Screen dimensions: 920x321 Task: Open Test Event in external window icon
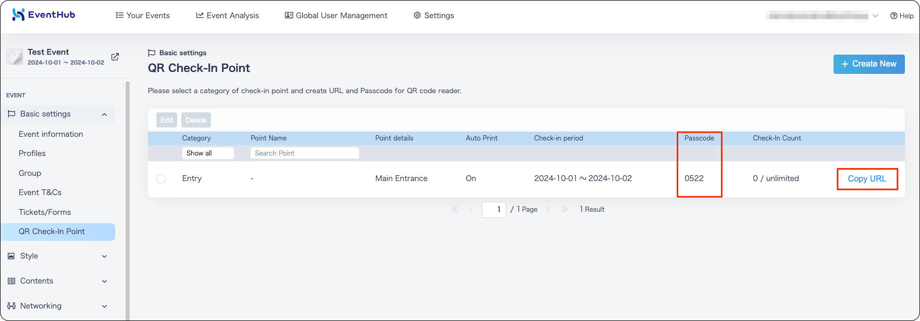click(x=115, y=57)
